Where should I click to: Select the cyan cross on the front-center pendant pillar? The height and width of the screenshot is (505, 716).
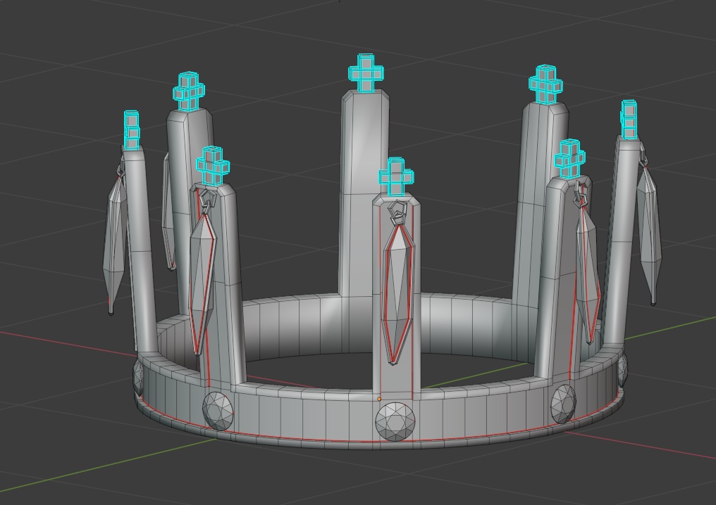[396, 177]
